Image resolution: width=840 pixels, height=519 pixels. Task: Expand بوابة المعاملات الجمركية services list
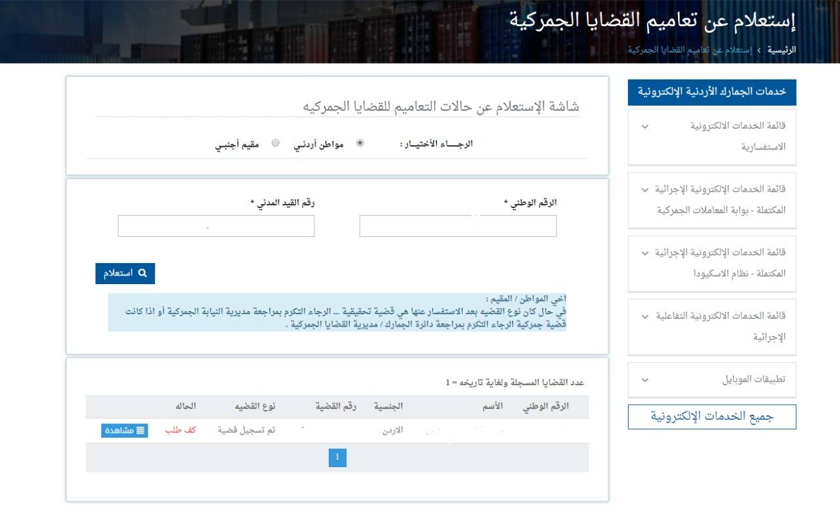pos(644,190)
